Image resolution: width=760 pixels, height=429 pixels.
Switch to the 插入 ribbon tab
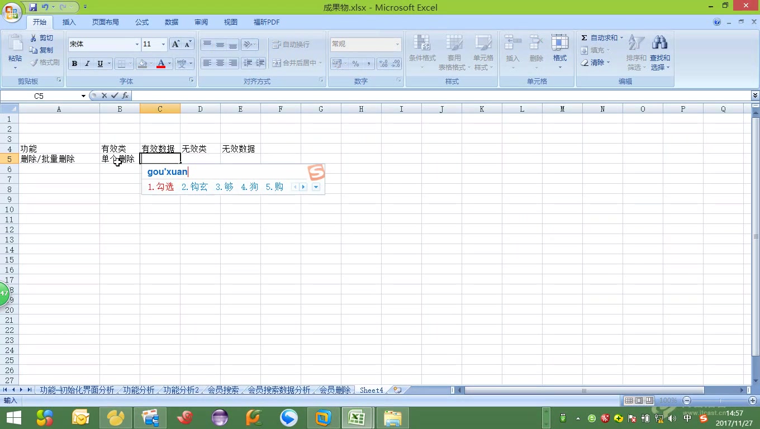69,22
